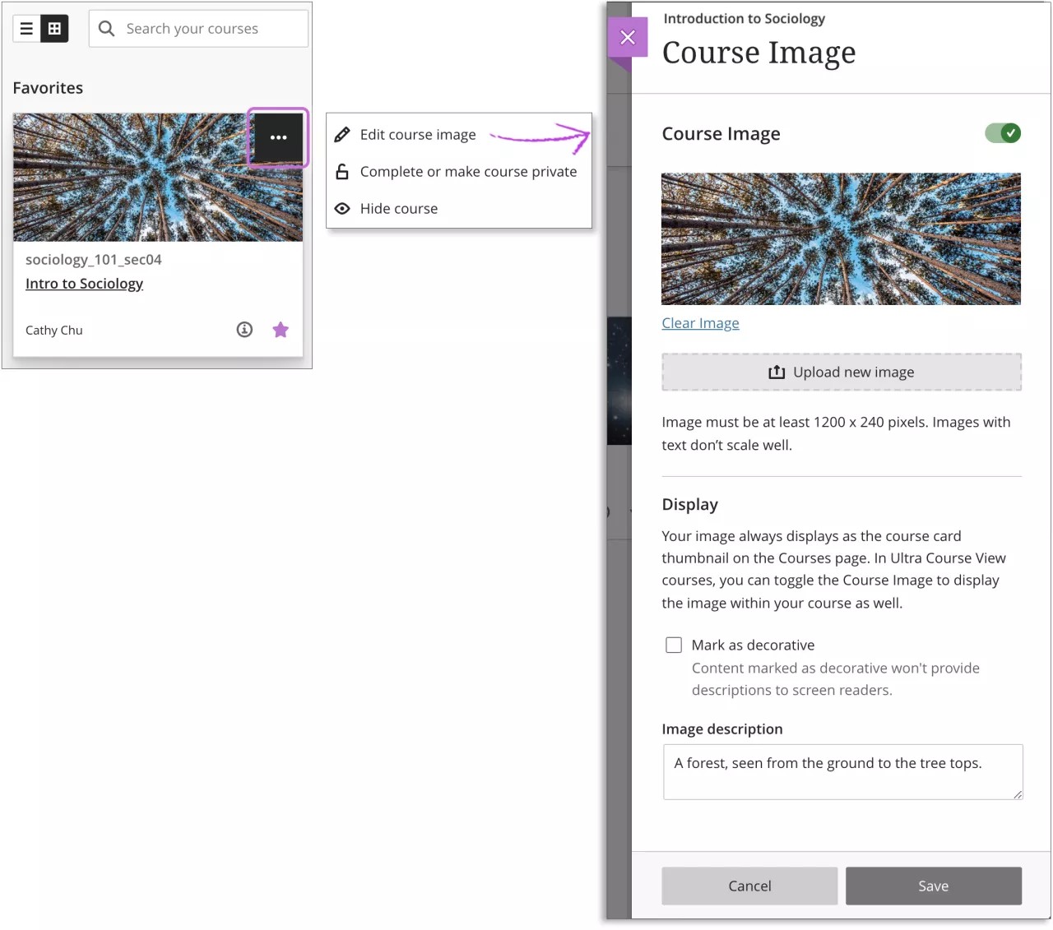
Task: Check Mark as decorative
Action: (674, 645)
